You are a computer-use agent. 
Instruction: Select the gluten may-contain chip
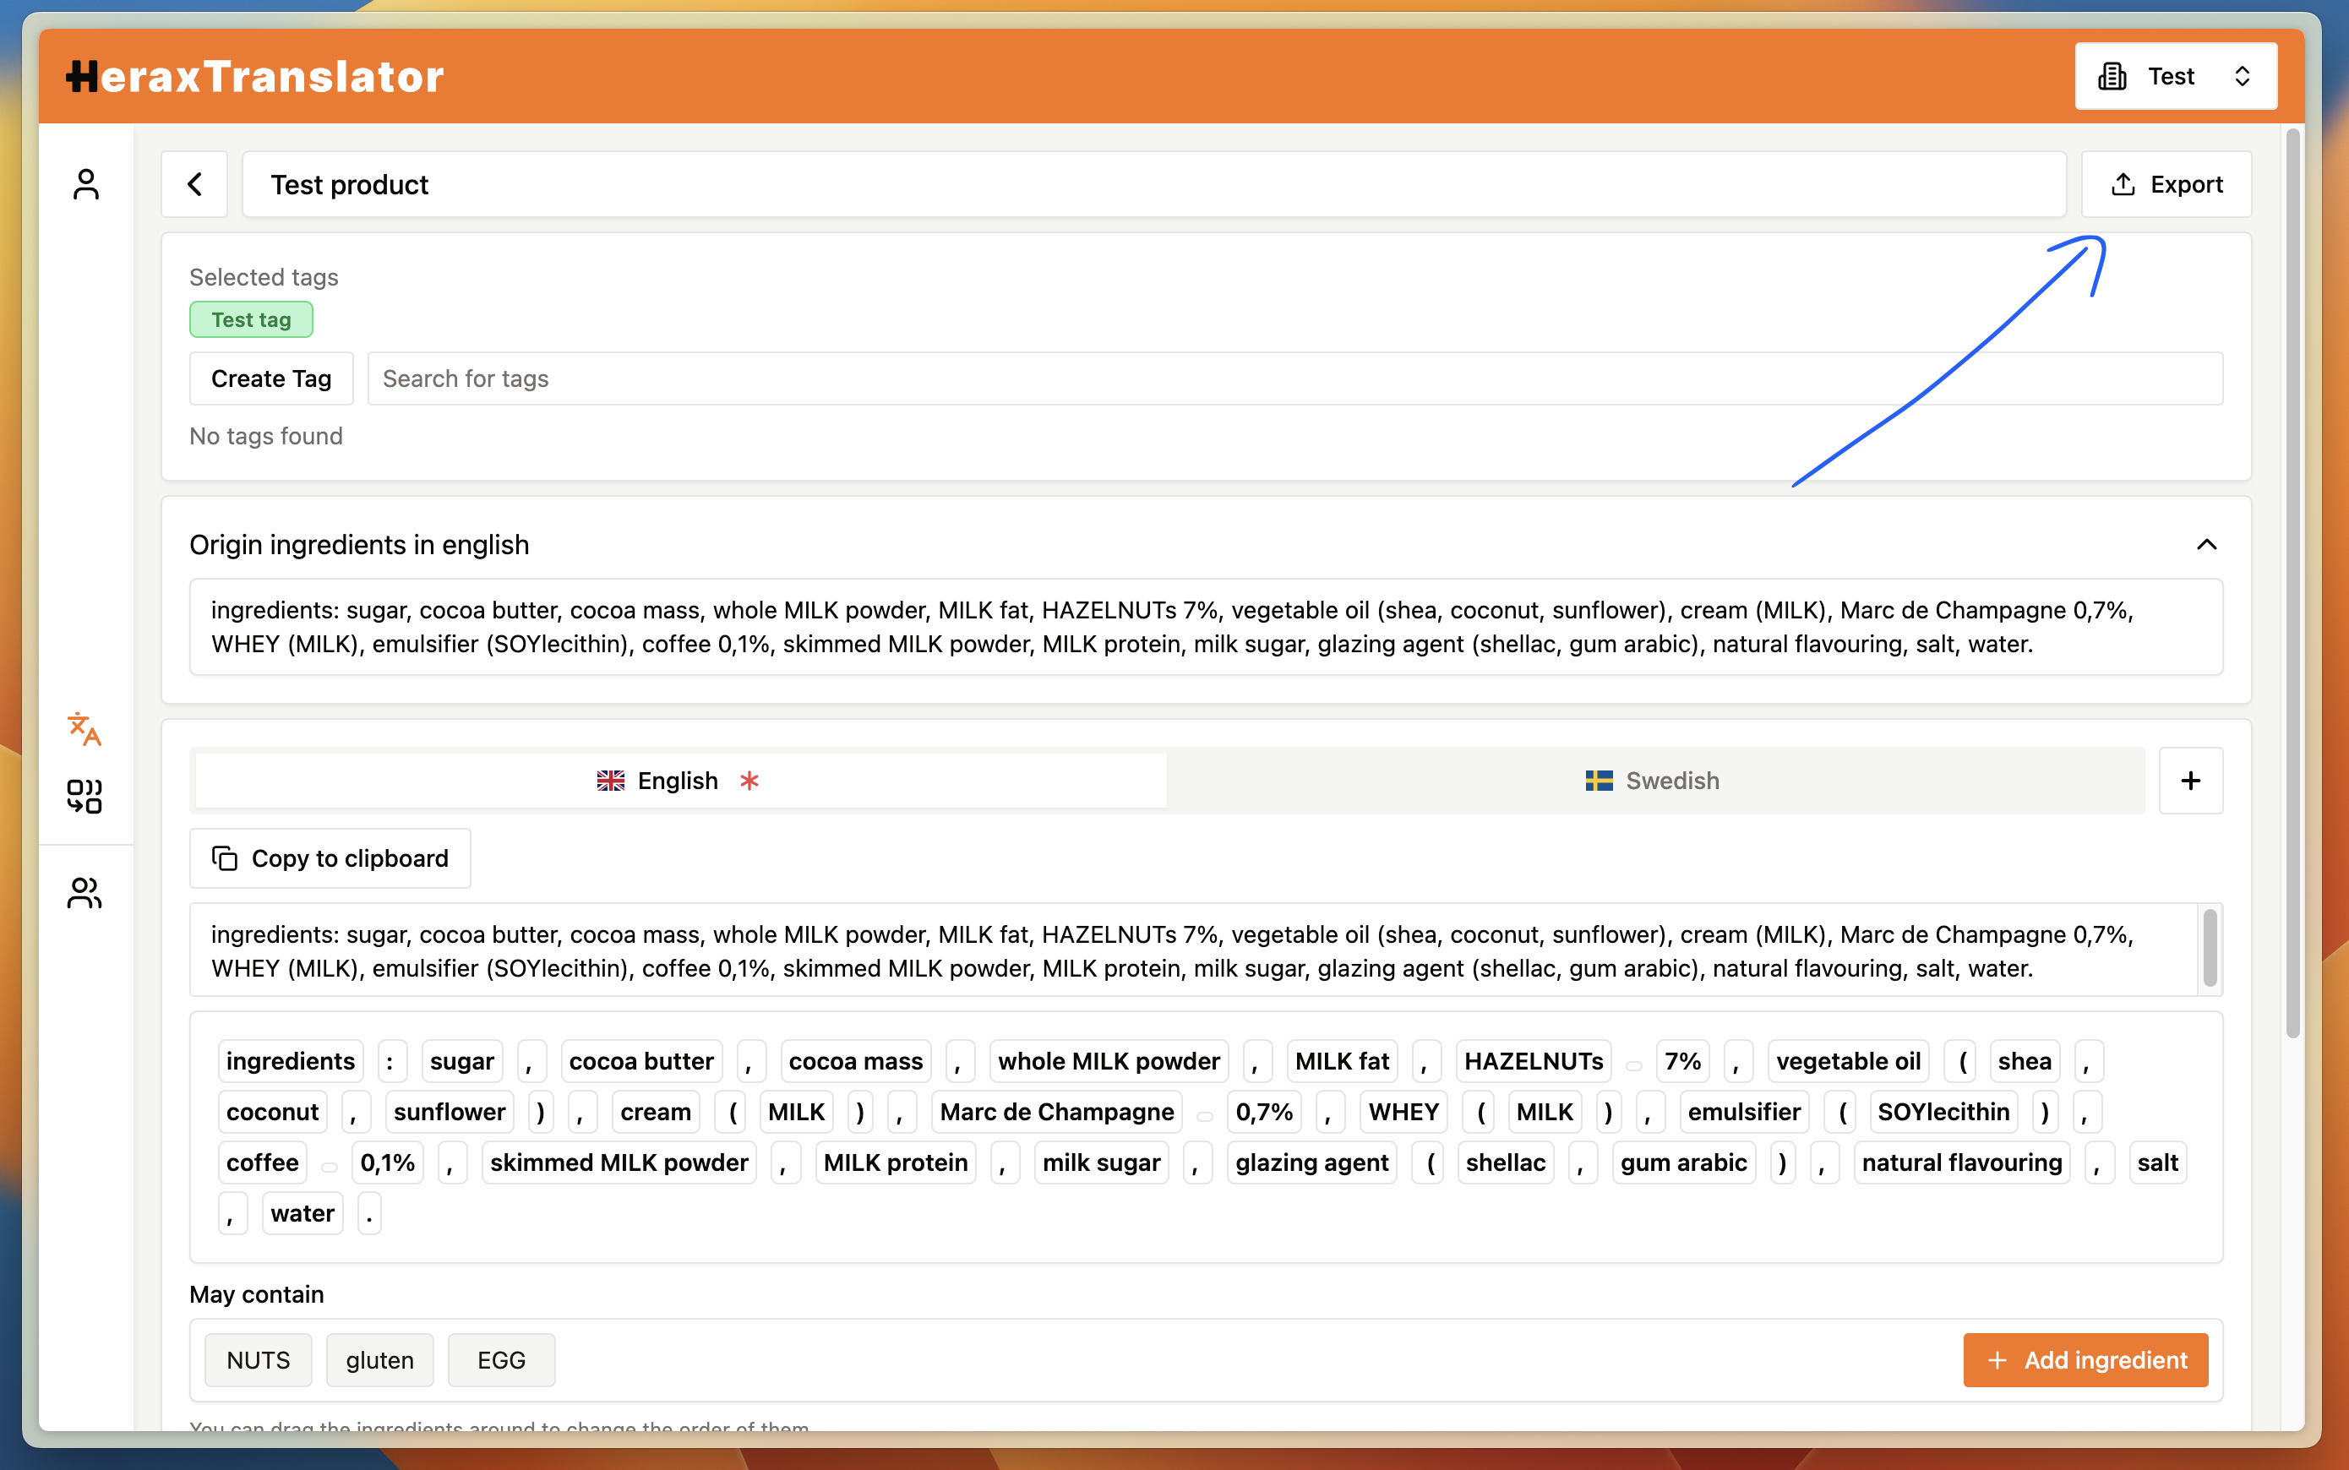tap(380, 1360)
